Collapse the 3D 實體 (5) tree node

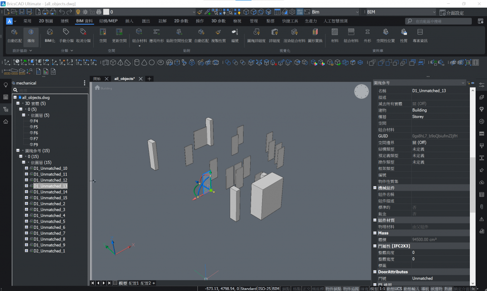tap(18, 103)
